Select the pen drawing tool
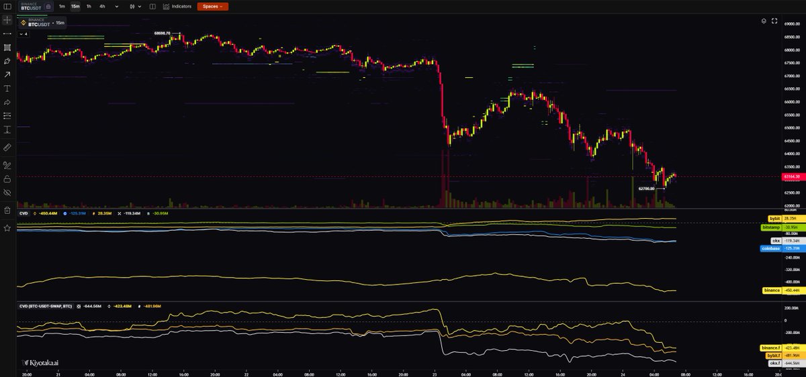This screenshot has height=377, width=806. point(7,61)
